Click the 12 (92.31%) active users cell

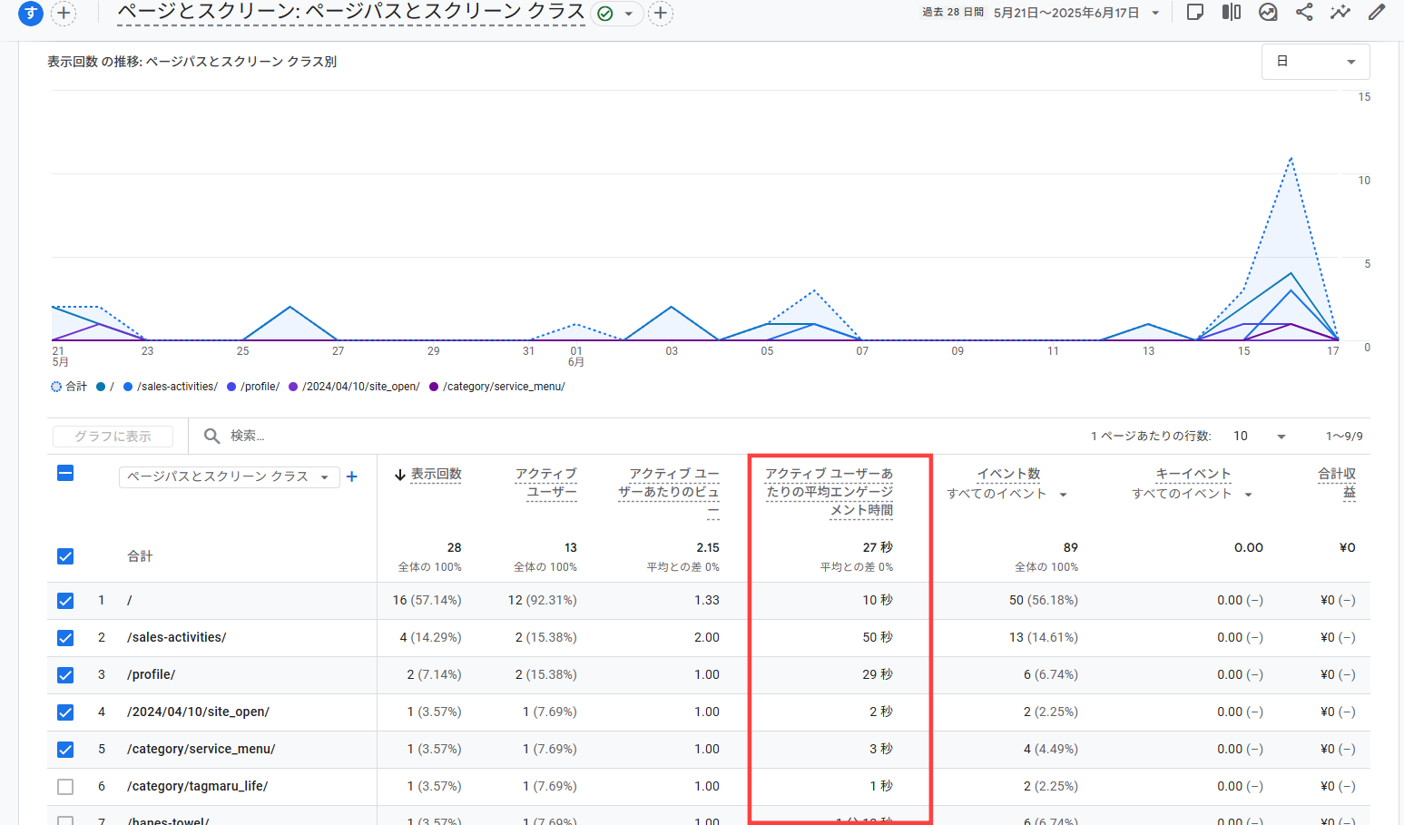click(542, 600)
